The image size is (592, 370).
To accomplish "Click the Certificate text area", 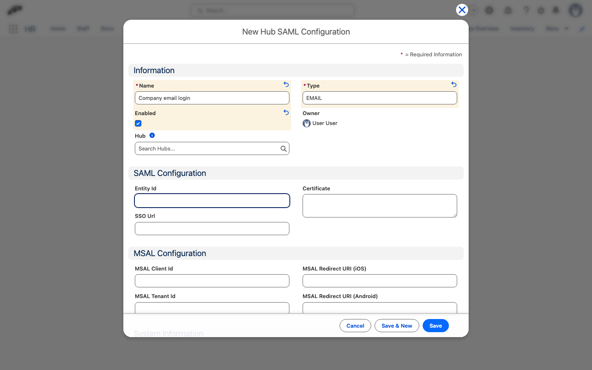I will click(380, 206).
